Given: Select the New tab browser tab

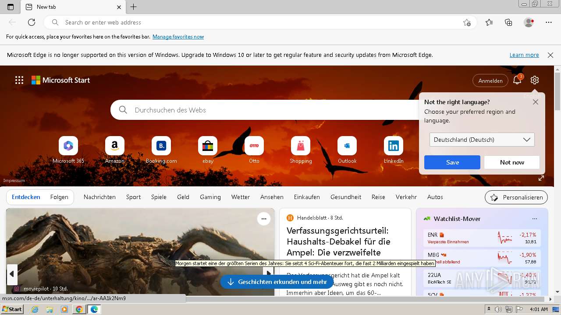Looking at the screenshot, I should point(73,7).
